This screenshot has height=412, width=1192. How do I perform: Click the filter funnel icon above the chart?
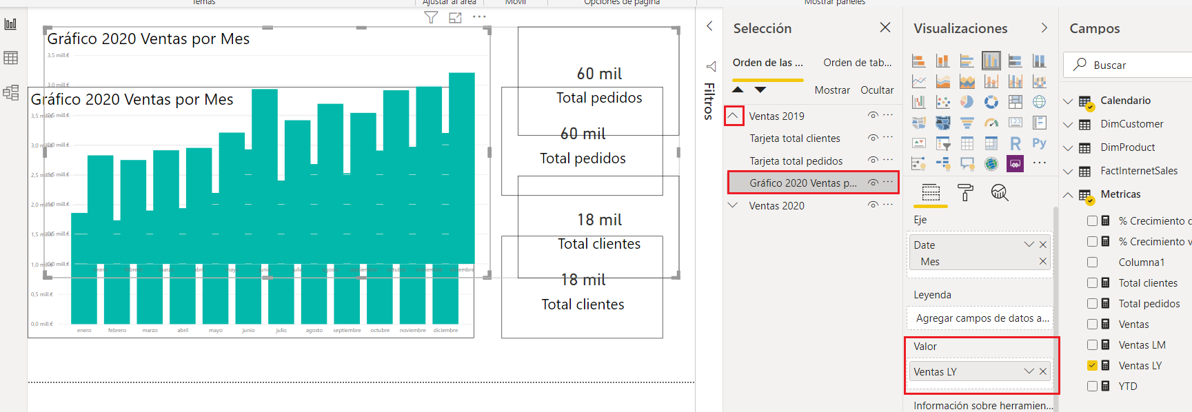click(x=431, y=17)
